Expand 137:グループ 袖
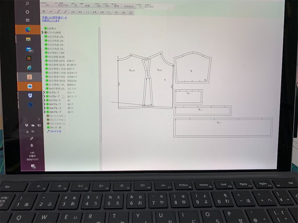The image size is (298, 223). click(44, 100)
